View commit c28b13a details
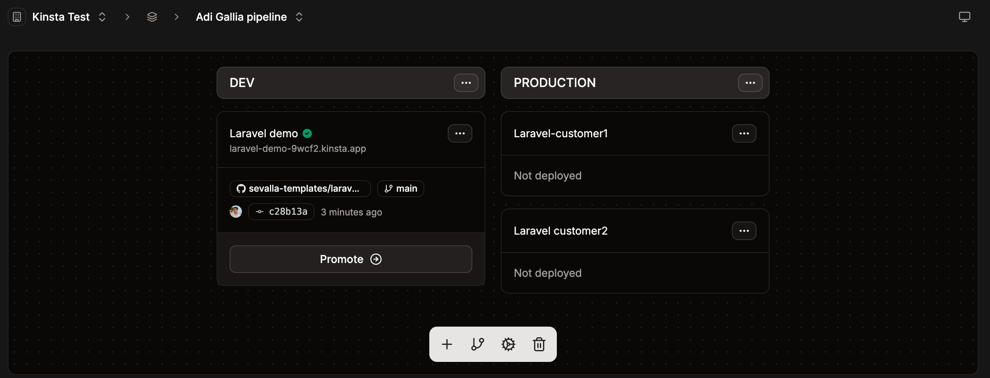Viewport: 990px width, 378px height. pyautogui.click(x=281, y=212)
